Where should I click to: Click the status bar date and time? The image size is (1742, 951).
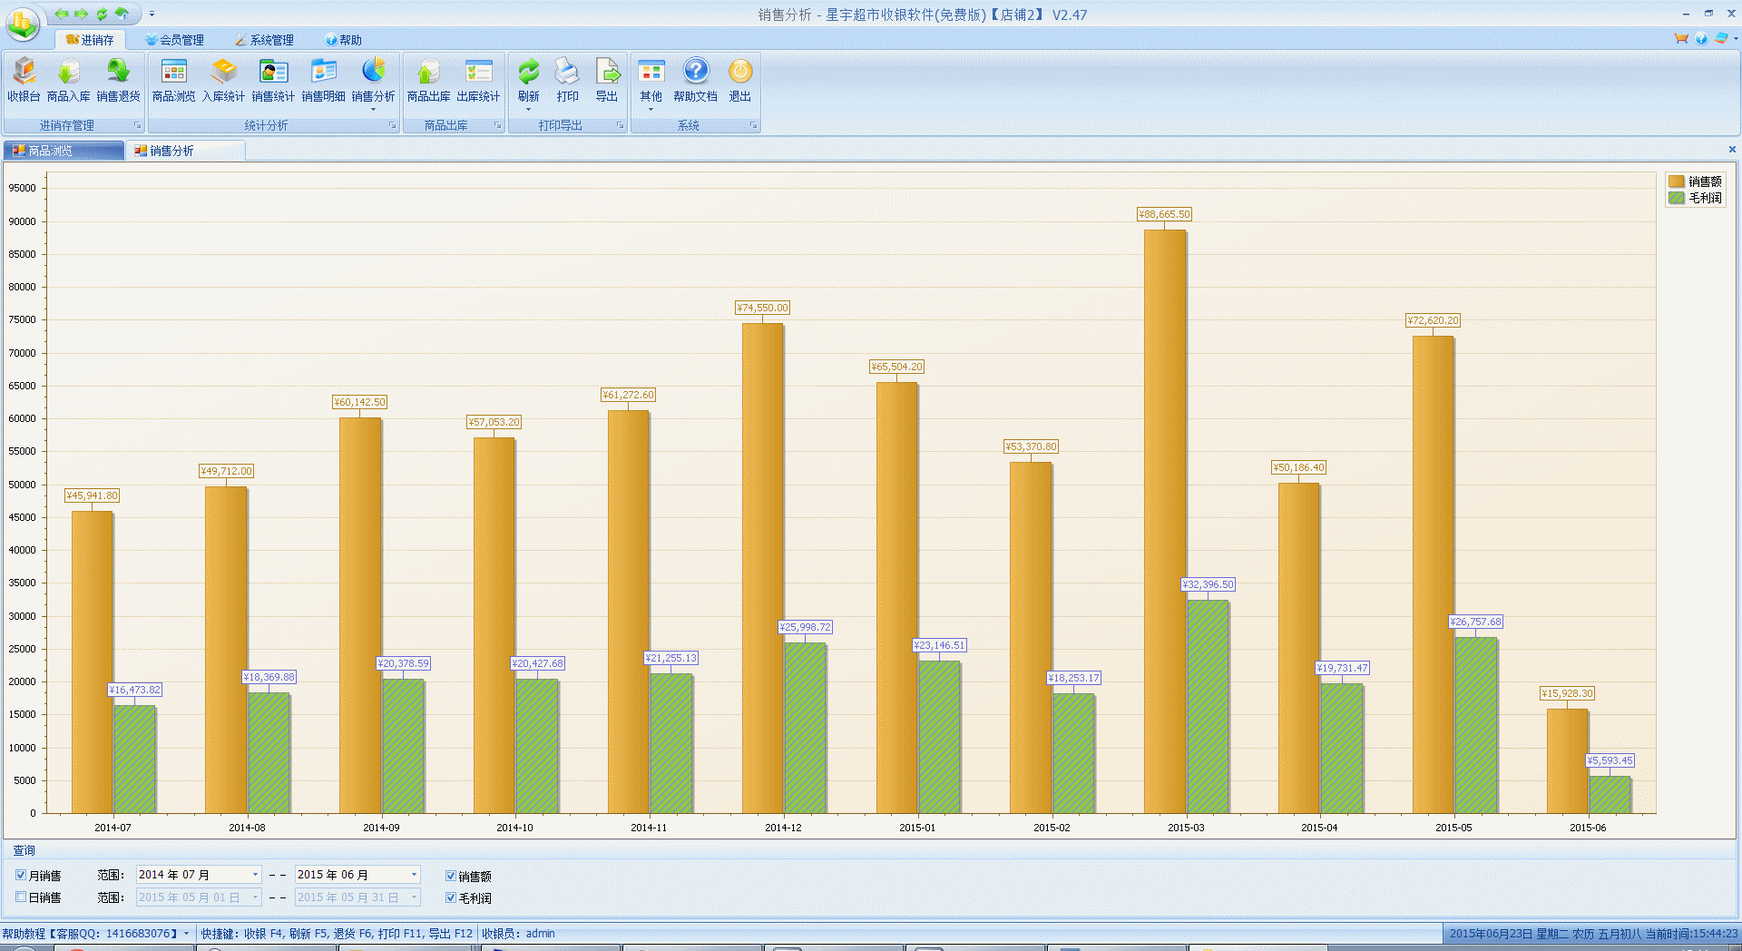(1593, 934)
